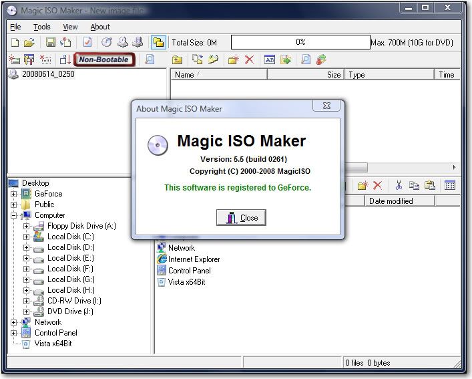Click the sort order arrow icon
This screenshot has height=379, width=472.
(x=65, y=59)
